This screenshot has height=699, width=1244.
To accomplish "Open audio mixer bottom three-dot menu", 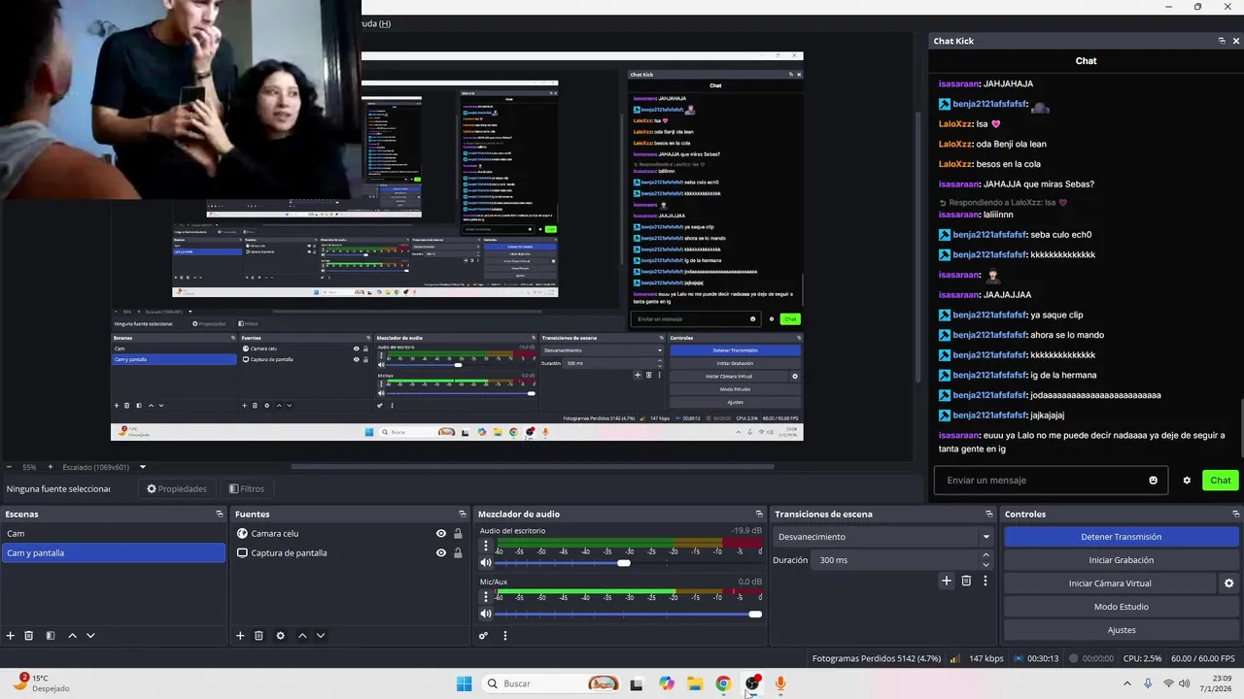I will pos(504,636).
